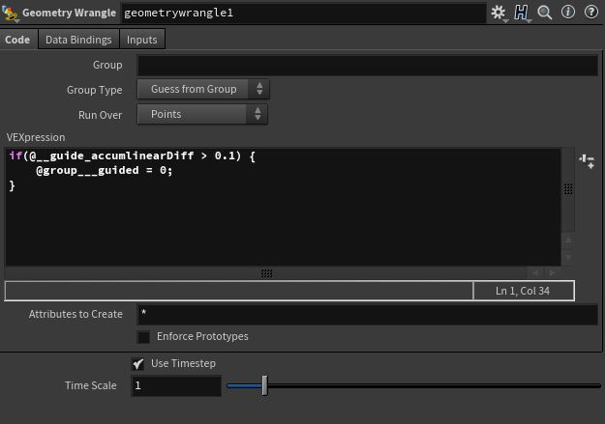Open the node info icon
The height and width of the screenshot is (424, 605).
pos(567,13)
